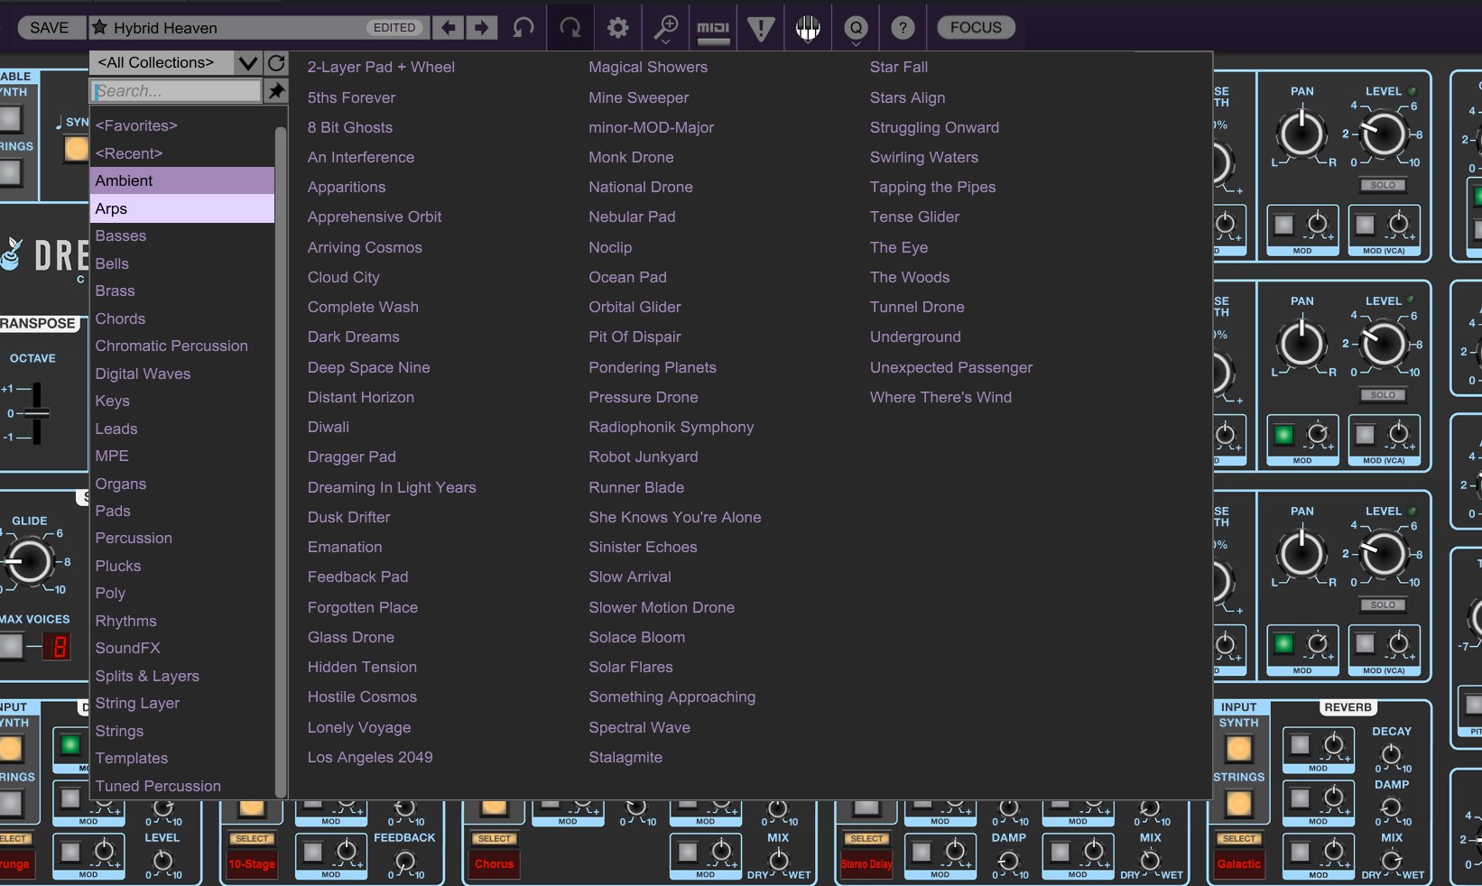This screenshot has width=1482, height=886.
Task: Toggle the green PAN MOD button in middle row
Action: [1283, 436]
